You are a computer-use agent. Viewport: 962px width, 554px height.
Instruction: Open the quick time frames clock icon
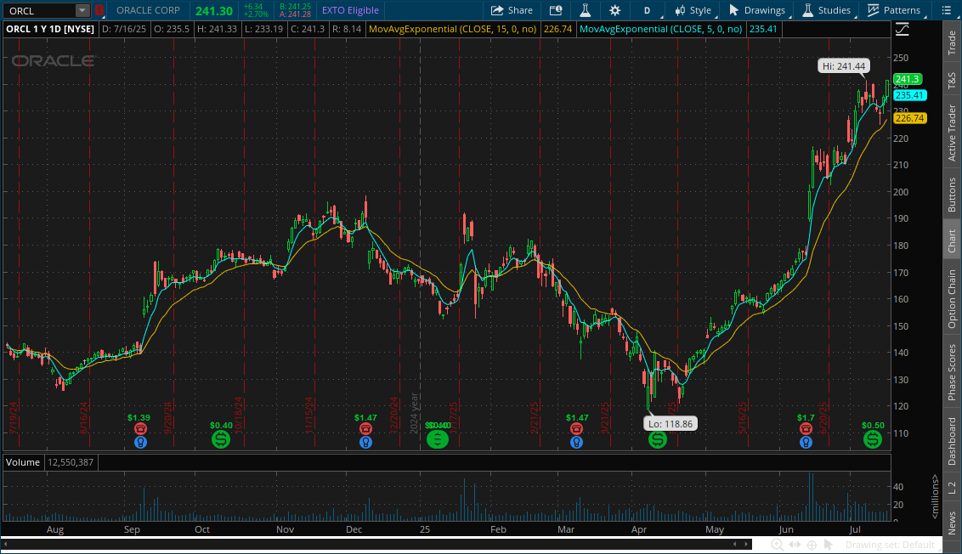[x=556, y=10]
